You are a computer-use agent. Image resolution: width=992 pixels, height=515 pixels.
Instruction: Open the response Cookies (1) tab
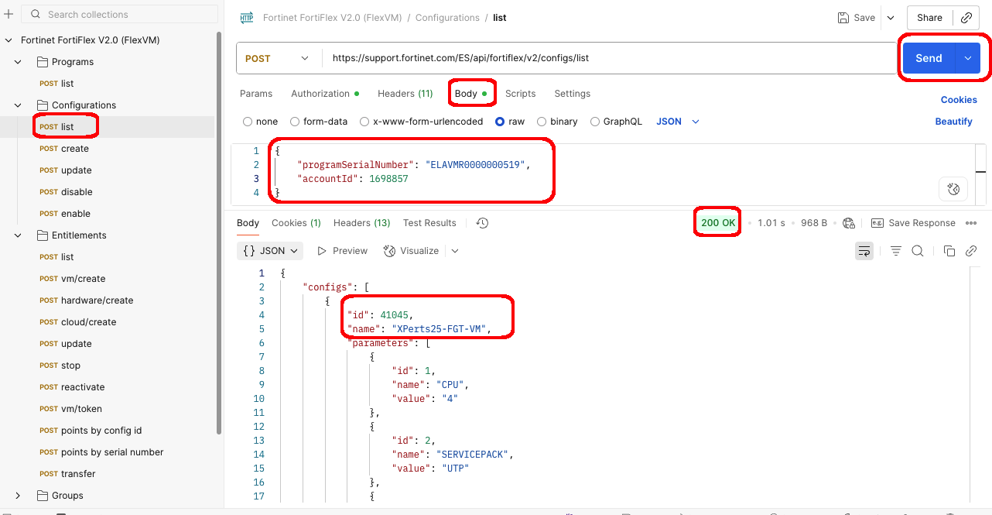pos(296,223)
